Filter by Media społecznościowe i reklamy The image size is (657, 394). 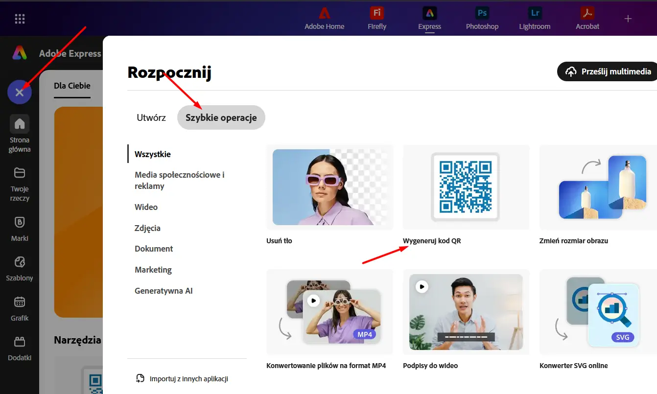tap(179, 180)
